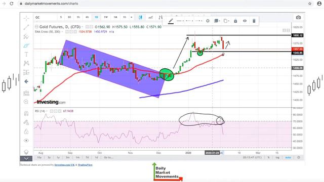Select the 1D daily interval
The width and height of the screenshot is (324, 182).
click(96, 17)
